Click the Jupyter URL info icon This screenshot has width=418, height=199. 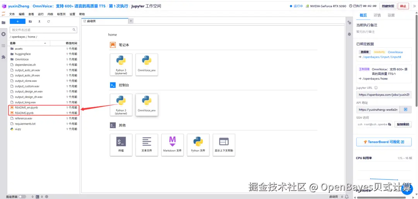click(x=376, y=88)
